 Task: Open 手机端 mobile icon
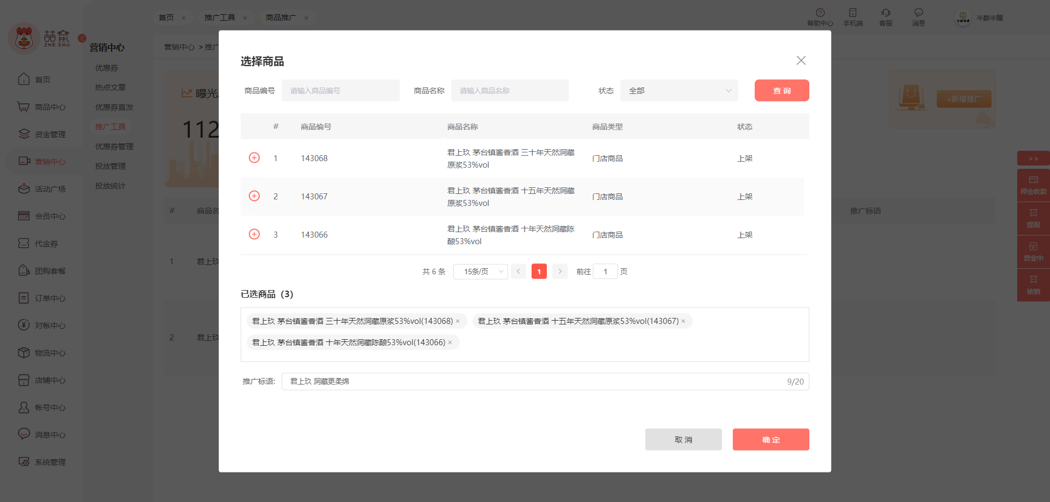[853, 17]
